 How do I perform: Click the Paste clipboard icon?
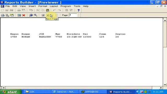pos(47,10)
